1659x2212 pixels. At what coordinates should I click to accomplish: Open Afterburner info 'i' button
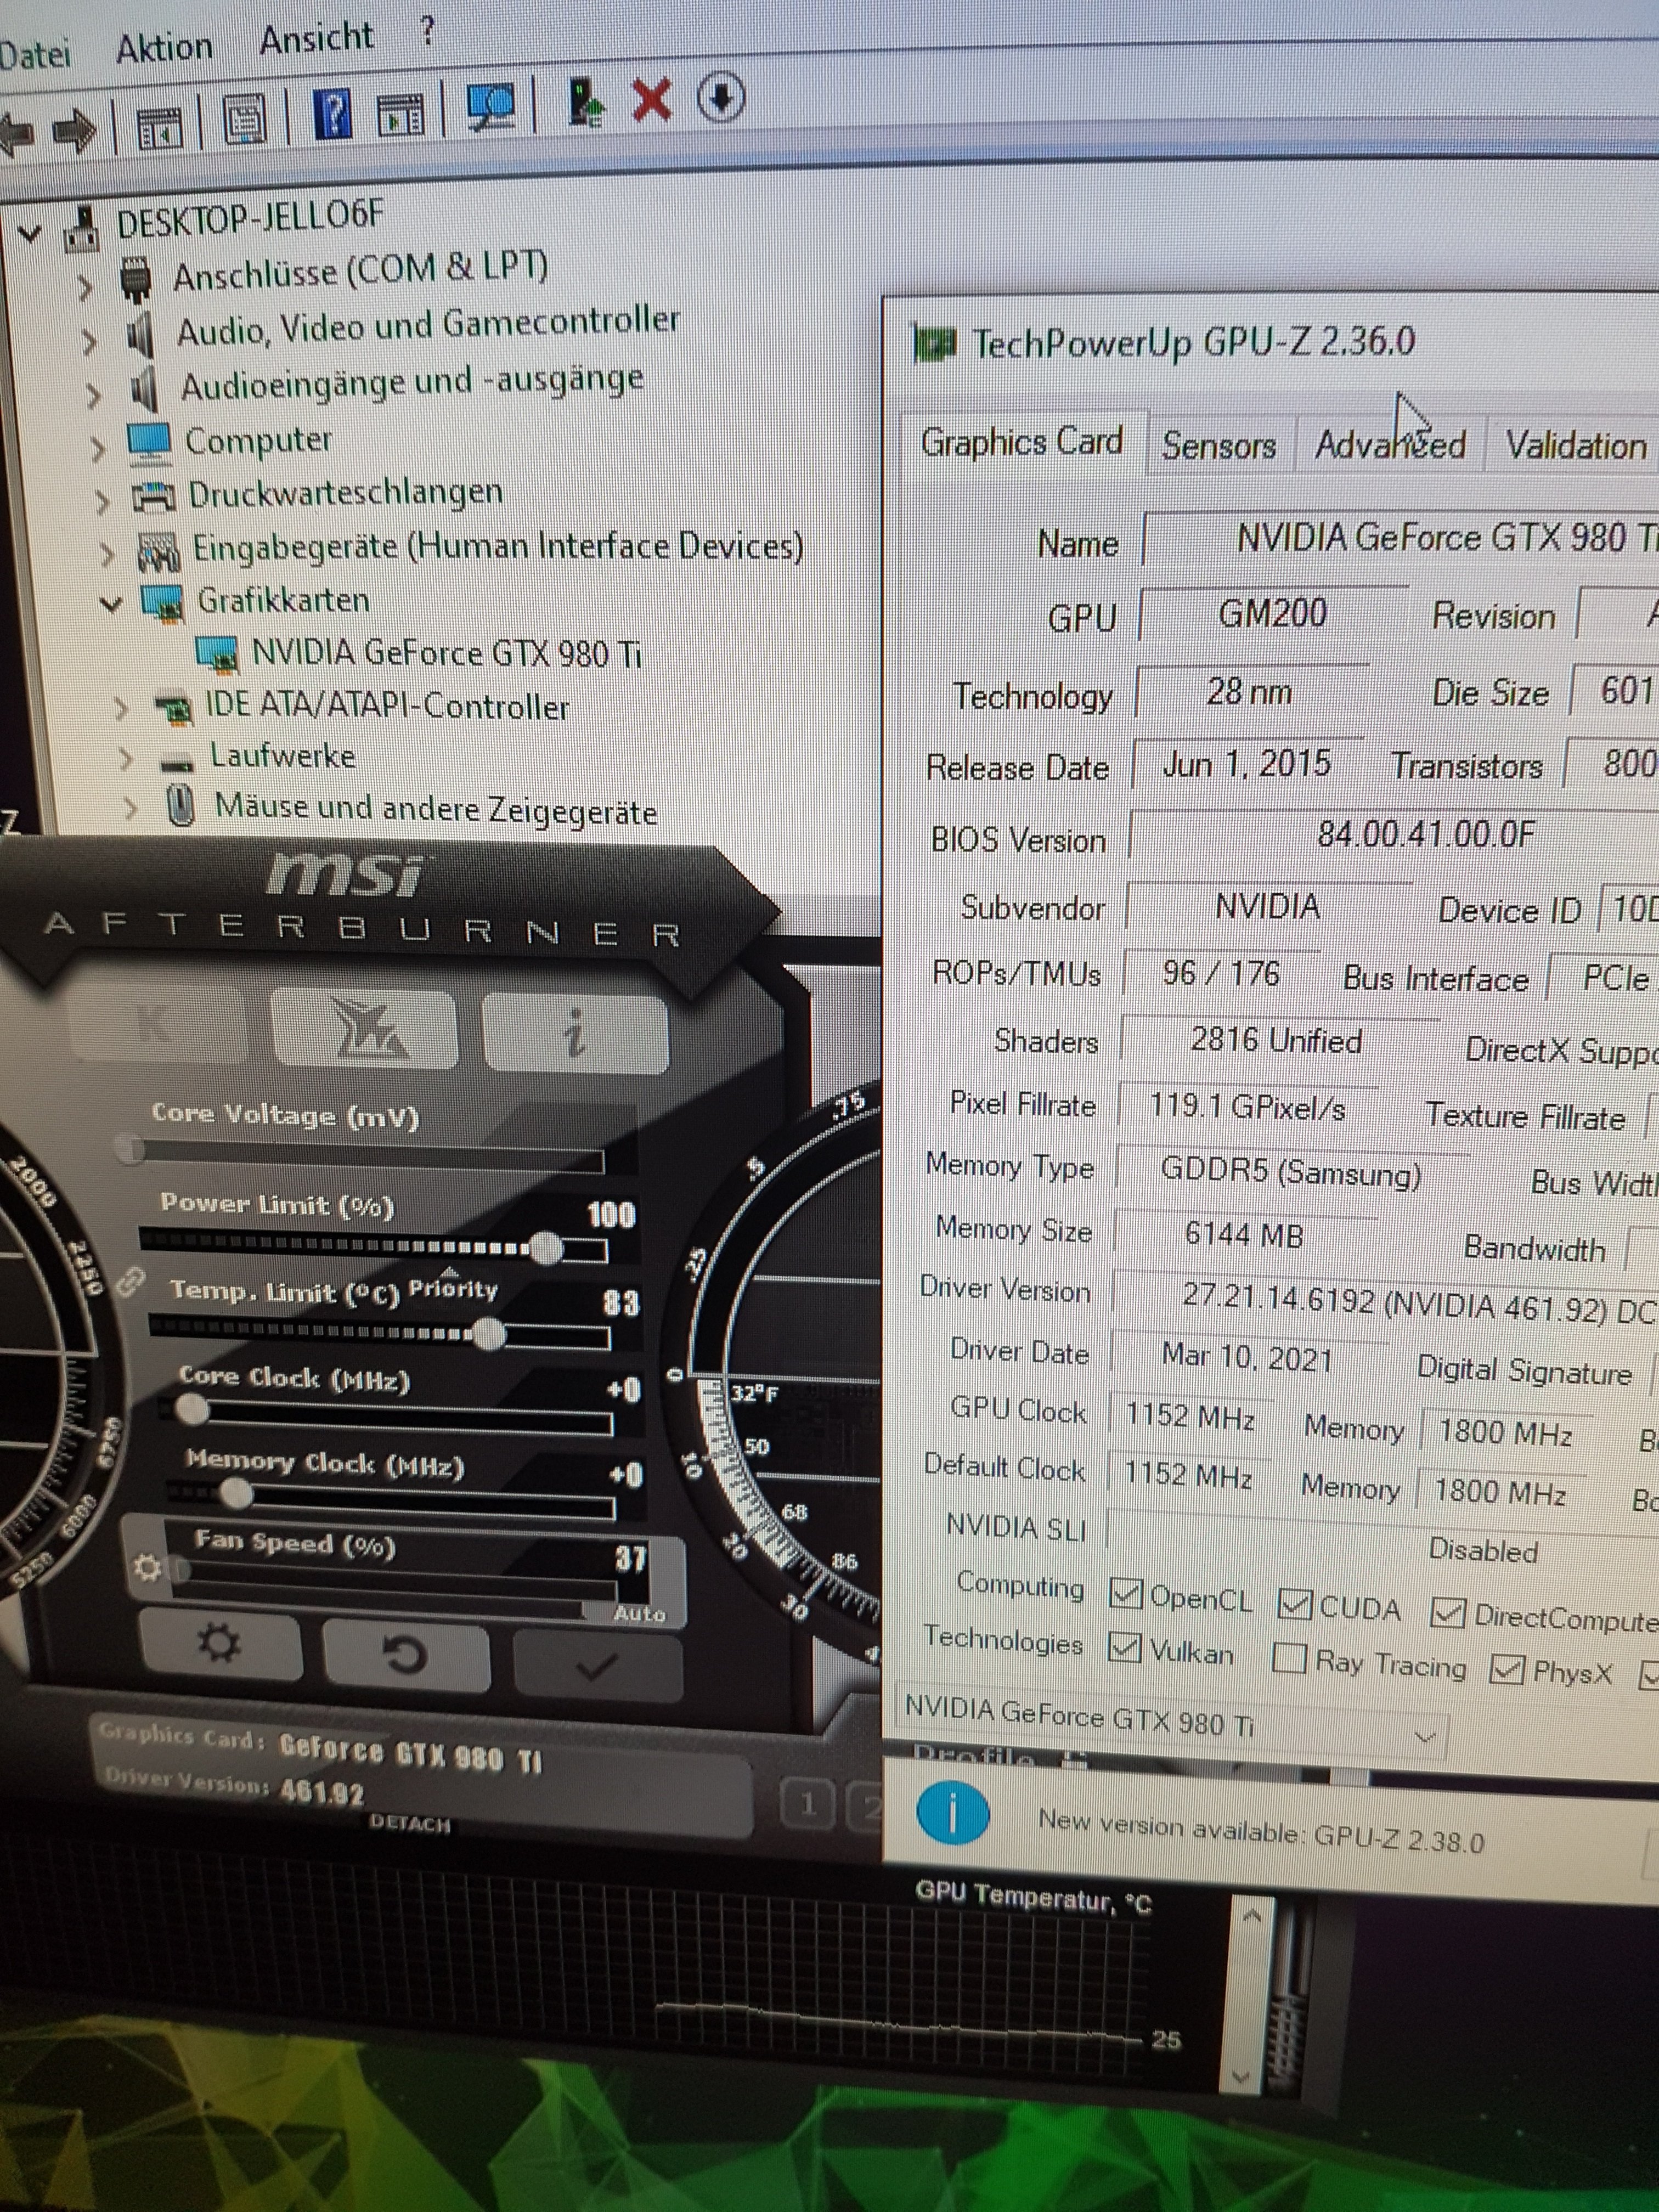[574, 1033]
